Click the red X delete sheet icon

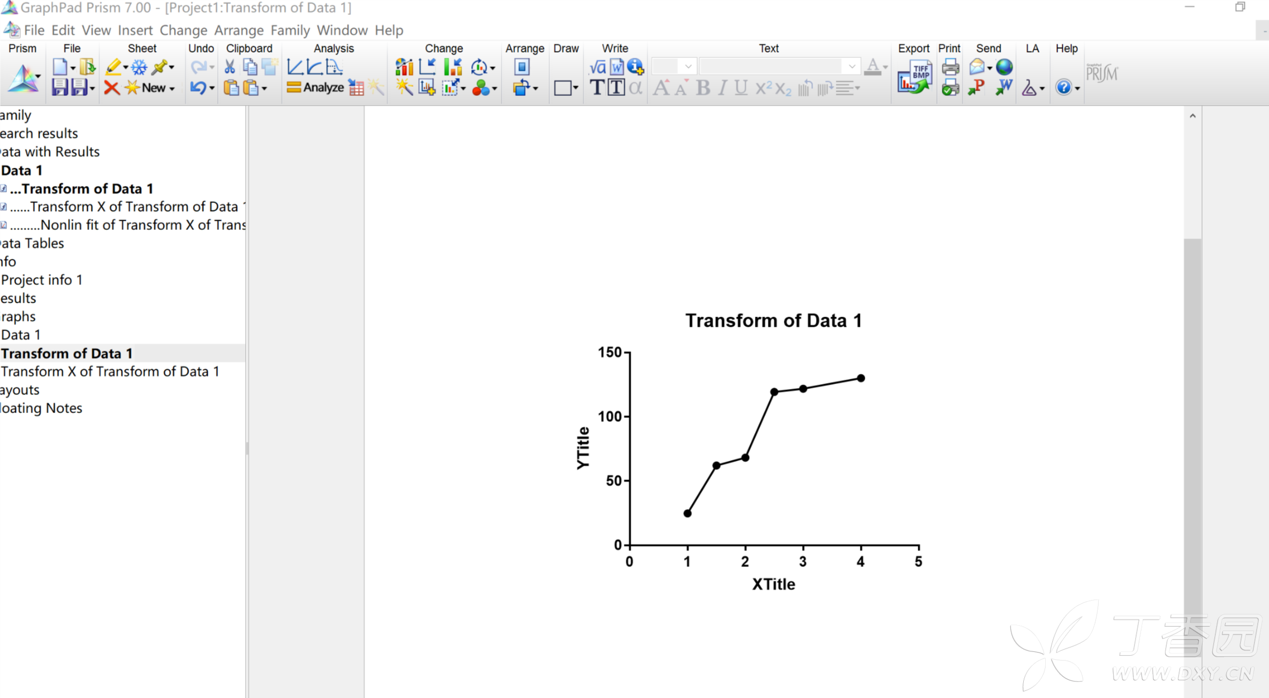[x=111, y=87]
